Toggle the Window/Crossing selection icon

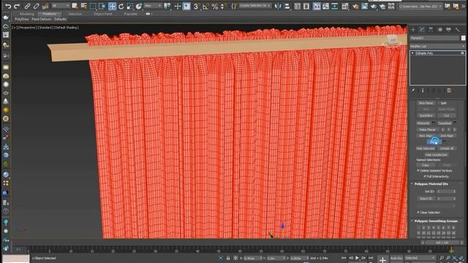pos(102,6)
